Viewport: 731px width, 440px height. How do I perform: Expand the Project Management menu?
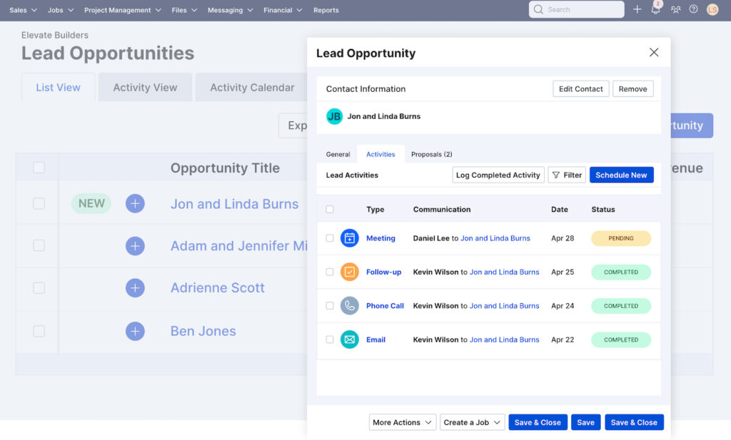click(123, 10)
